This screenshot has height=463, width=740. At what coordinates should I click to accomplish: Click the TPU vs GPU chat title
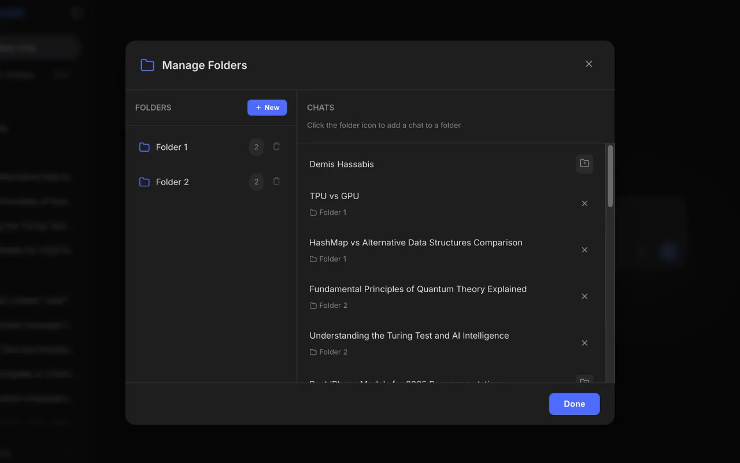334,196
